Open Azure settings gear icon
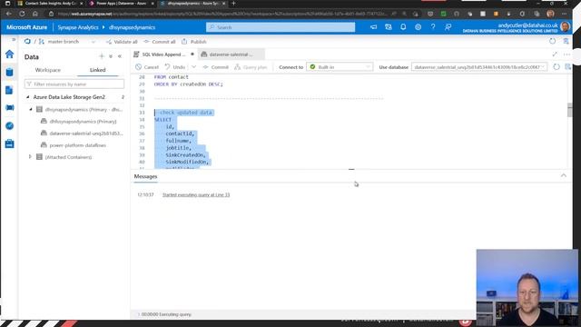 (418, 27)
